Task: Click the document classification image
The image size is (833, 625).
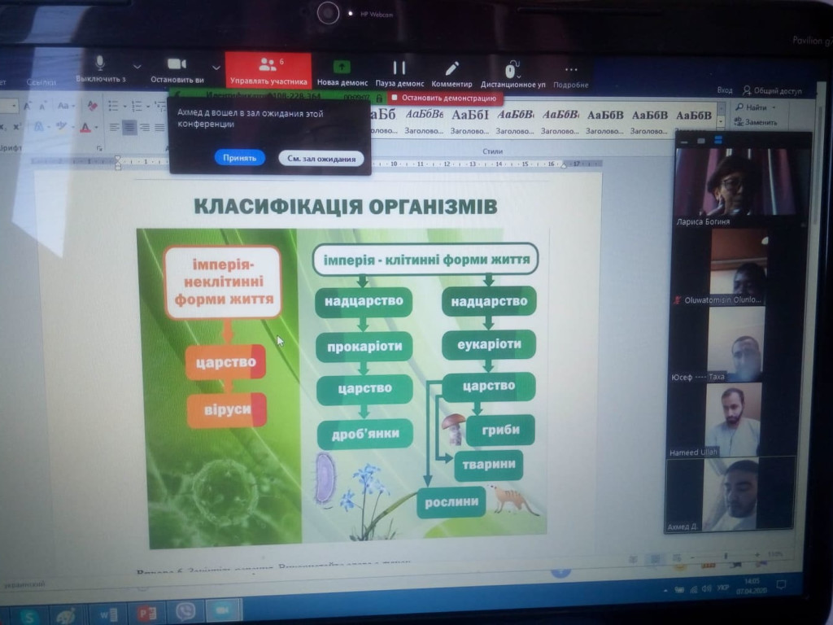Action: [342, 387]
